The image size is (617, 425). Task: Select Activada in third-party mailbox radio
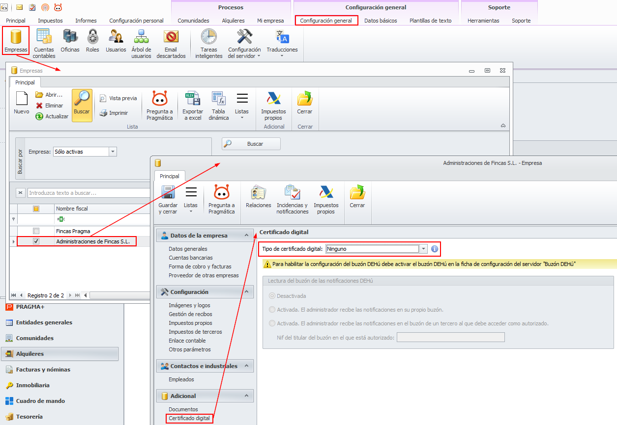pos(272,323)
